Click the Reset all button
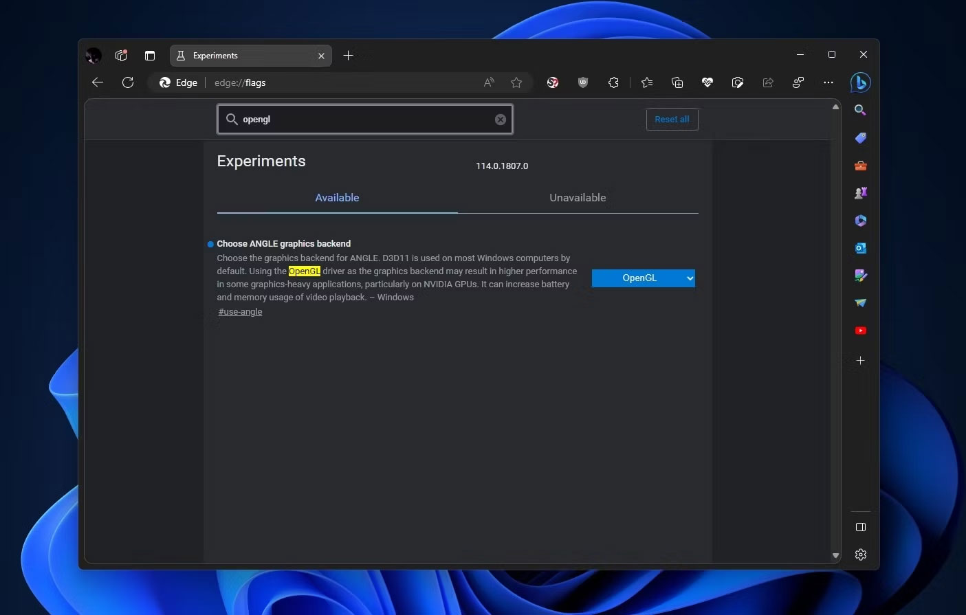 [x=672, y=120]
